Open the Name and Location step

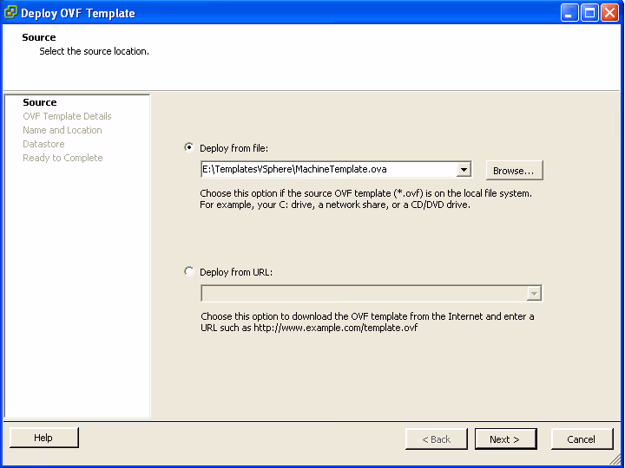(62, 130)
